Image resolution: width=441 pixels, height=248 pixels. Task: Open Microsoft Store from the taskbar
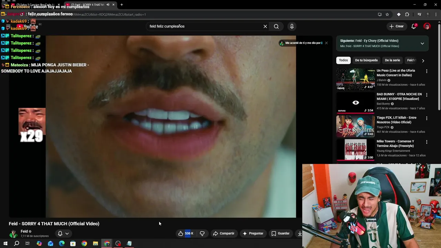tap(73, 244)
